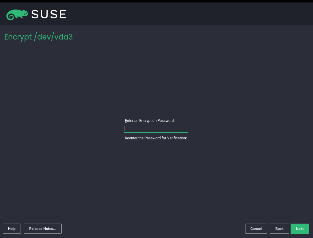Click the SUSE wordmark text
Viewport: 313px width, 238px height.
coord(49,14)
